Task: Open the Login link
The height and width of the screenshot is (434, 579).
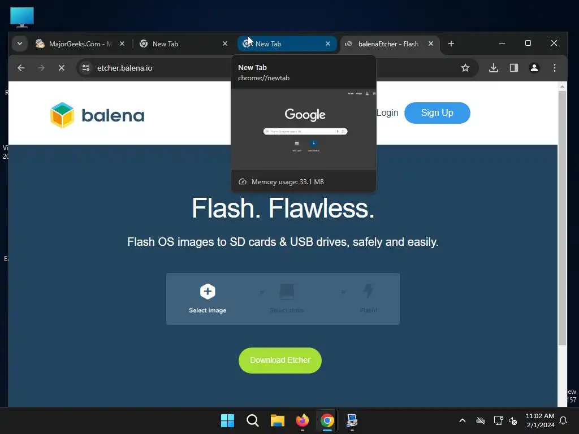Action: point(387,113)
